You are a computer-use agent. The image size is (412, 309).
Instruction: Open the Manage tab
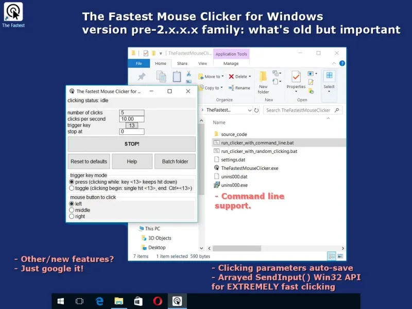231,63
